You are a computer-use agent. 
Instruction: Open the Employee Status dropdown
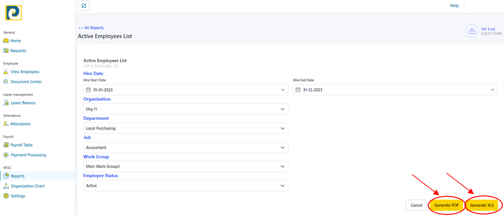(x=186, y=186)
